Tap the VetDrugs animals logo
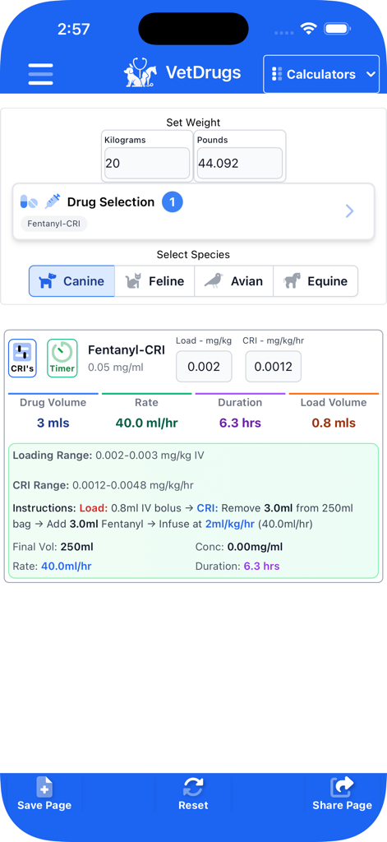Screen dimensions: 387x842 pyautogui.click(x=141, y=73)
